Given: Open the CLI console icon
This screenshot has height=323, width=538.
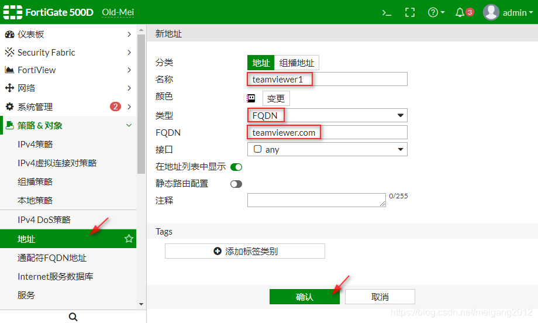Looking at the screenshot, I should 387,13.
